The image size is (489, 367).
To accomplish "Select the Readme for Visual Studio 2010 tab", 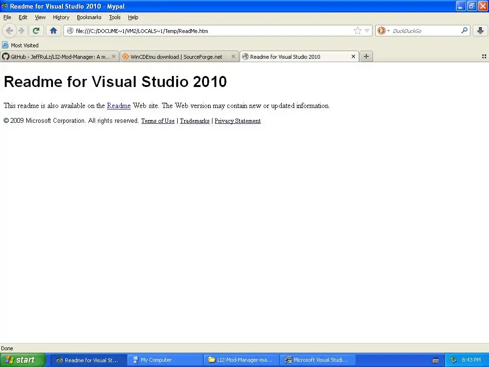I will [x=299, y=56].
